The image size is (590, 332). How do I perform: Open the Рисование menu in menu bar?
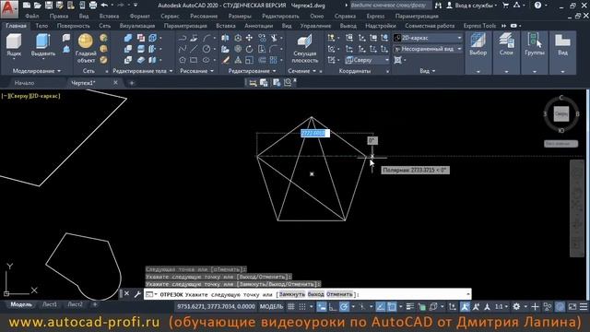point(204,17)
